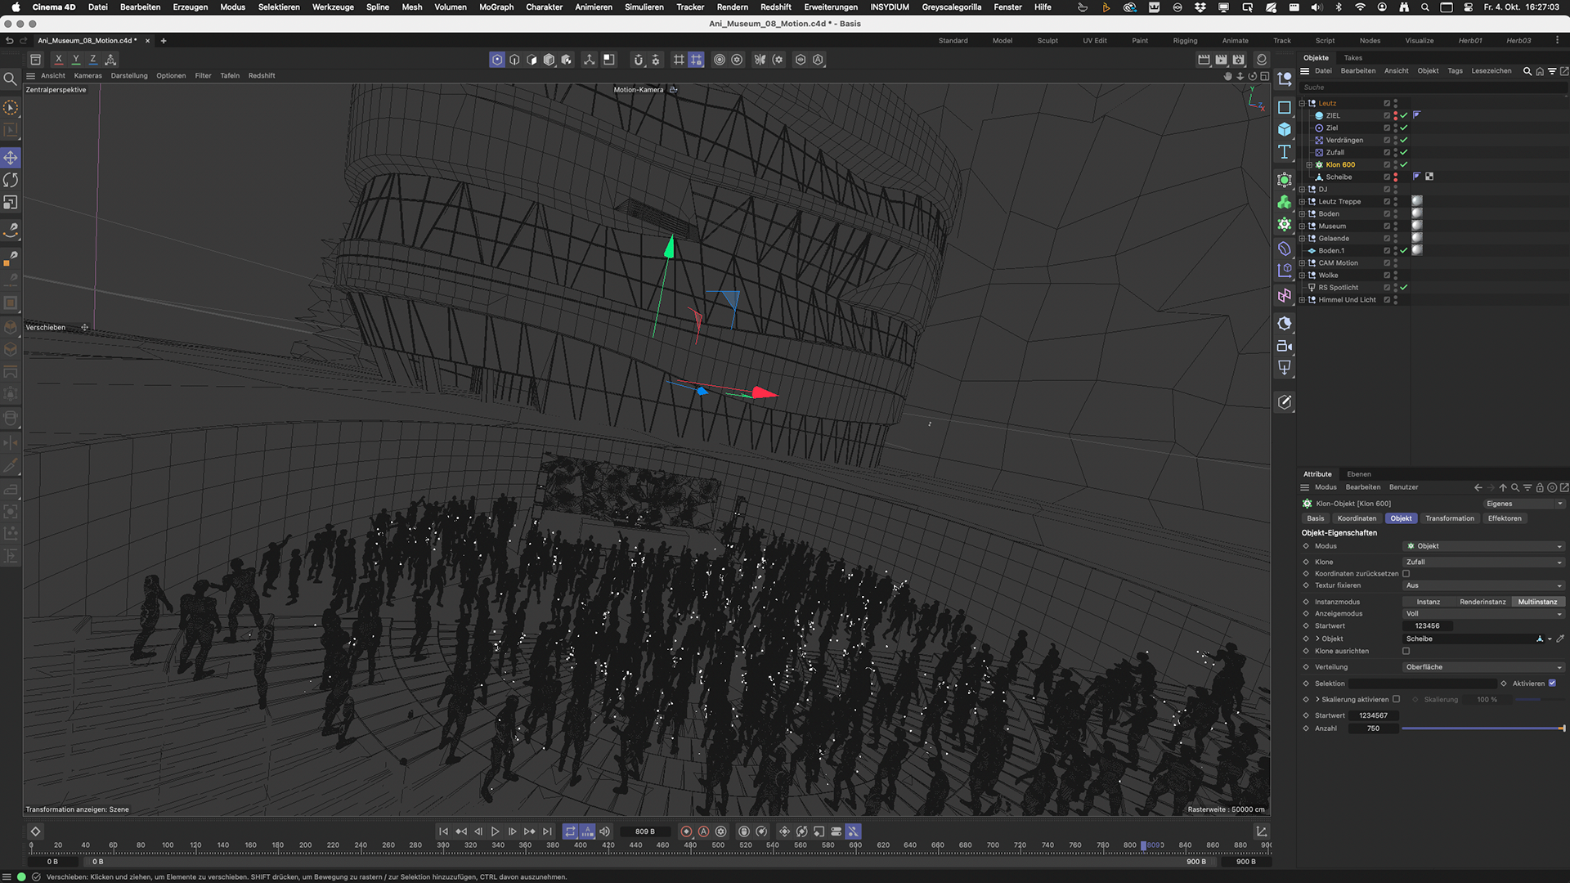Add a camera object from toolbar
This screenshot has height=883, width=1570.
pyautogui.click(x=1285, y=346)
